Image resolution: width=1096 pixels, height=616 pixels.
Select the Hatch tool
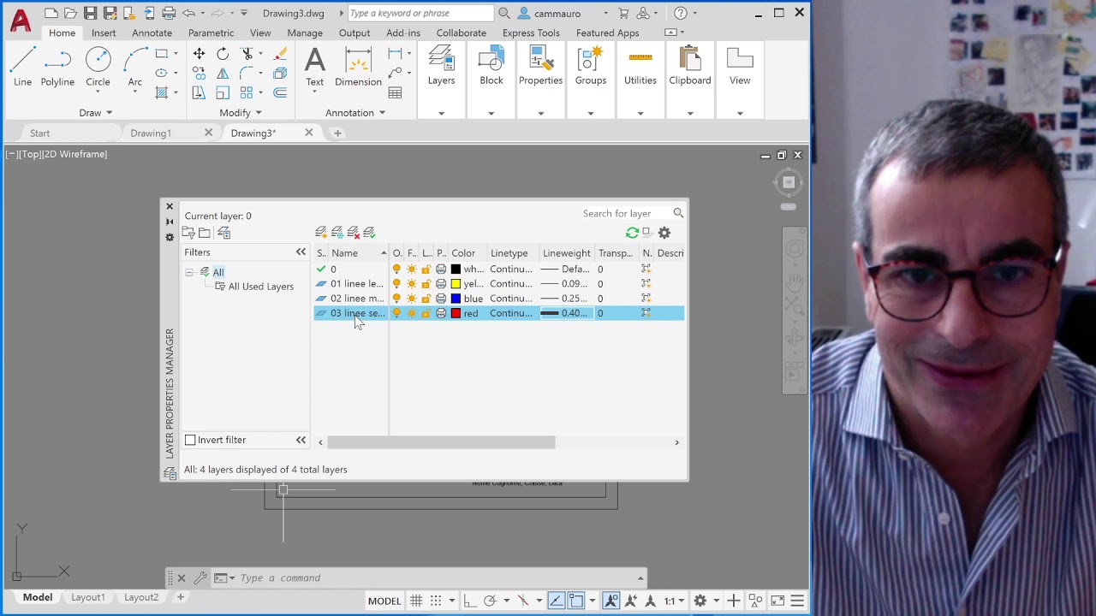[x=161, y=92]
